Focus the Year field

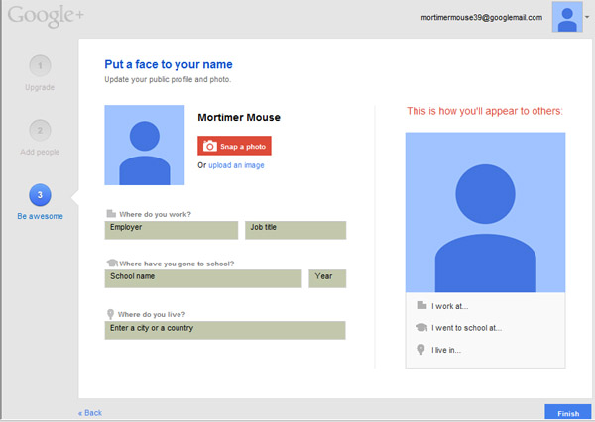(x=327, y=278)
